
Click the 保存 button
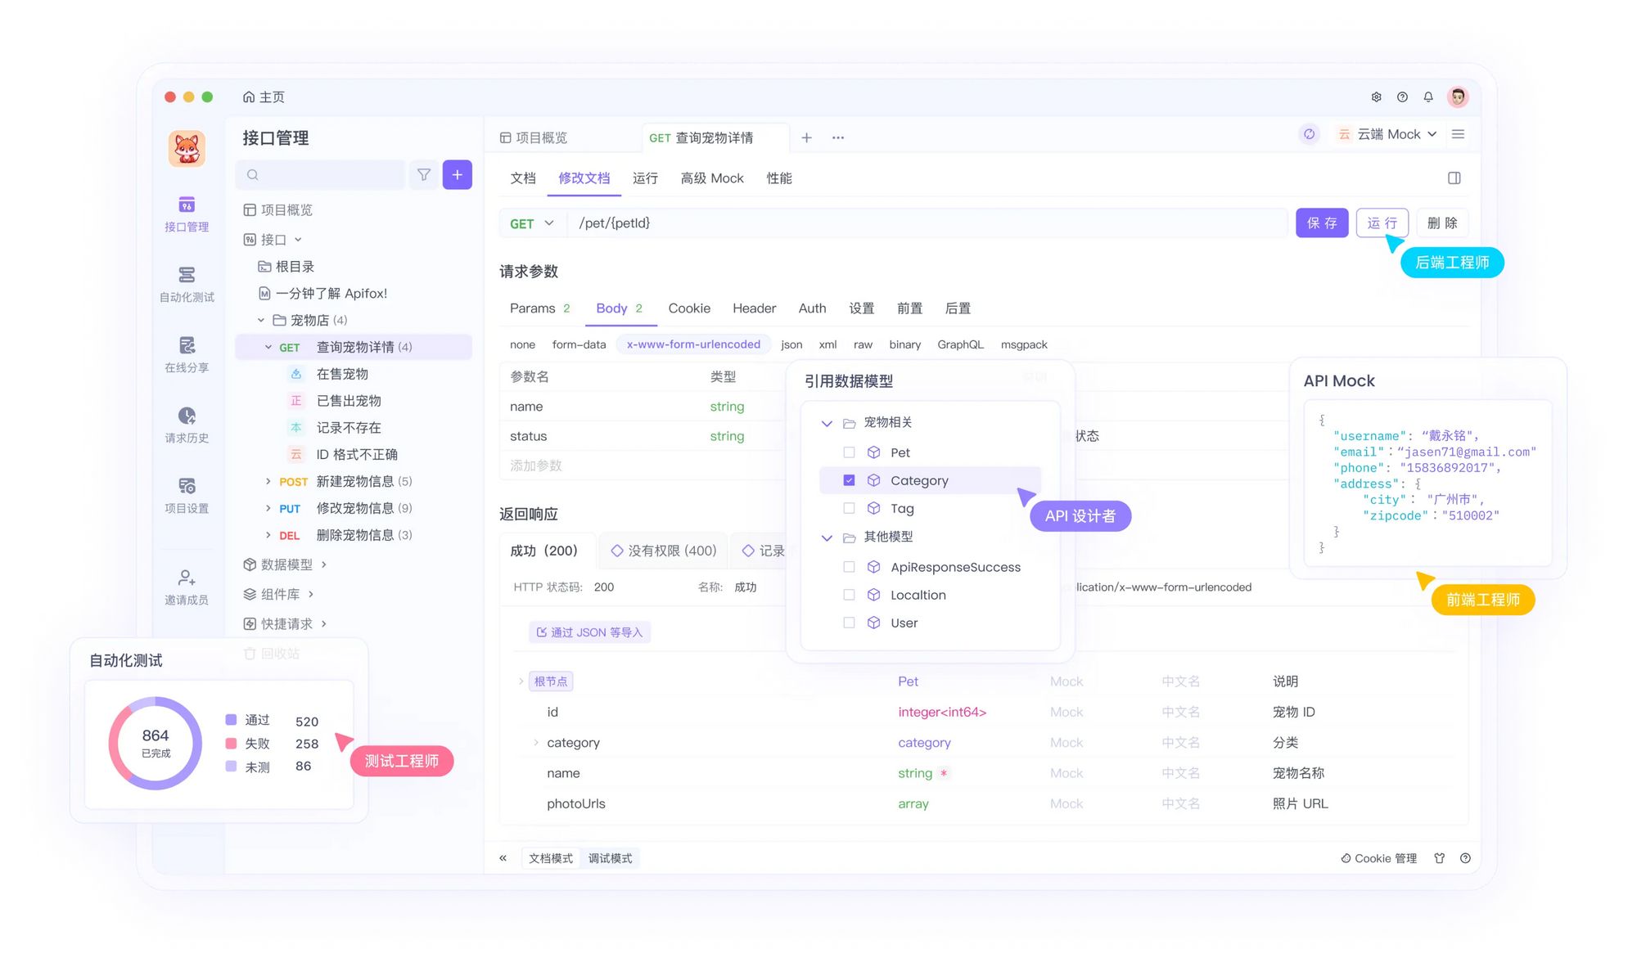[1322, 223]
